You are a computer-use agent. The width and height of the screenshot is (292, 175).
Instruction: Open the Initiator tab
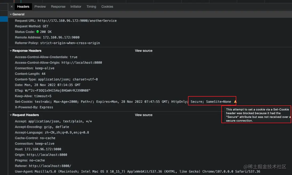coord(76,7)
